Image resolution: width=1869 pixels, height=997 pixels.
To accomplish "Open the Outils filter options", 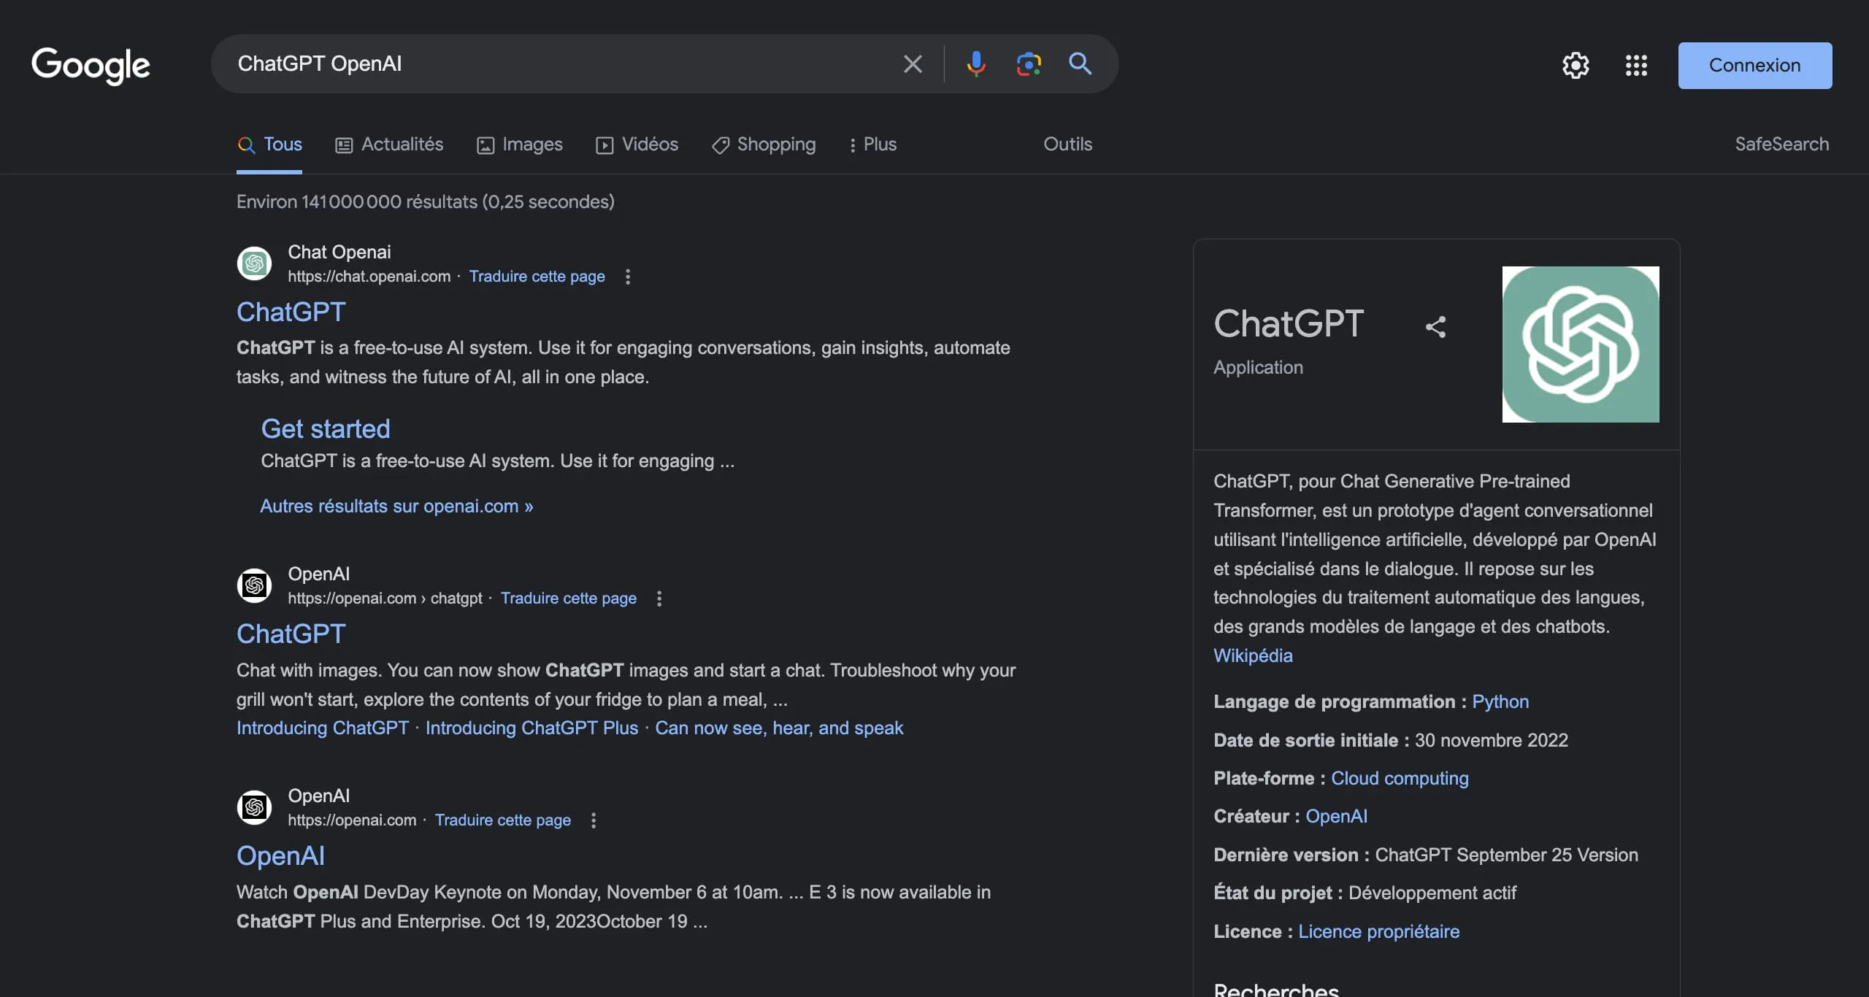I will (1067, 145).
